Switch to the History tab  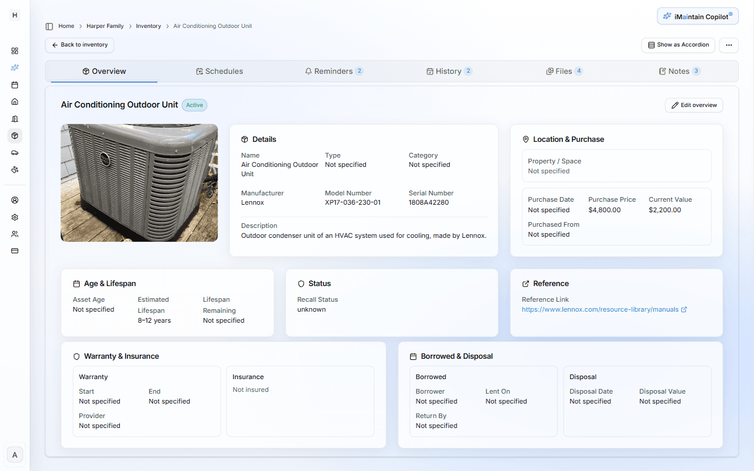coord(449,72)
